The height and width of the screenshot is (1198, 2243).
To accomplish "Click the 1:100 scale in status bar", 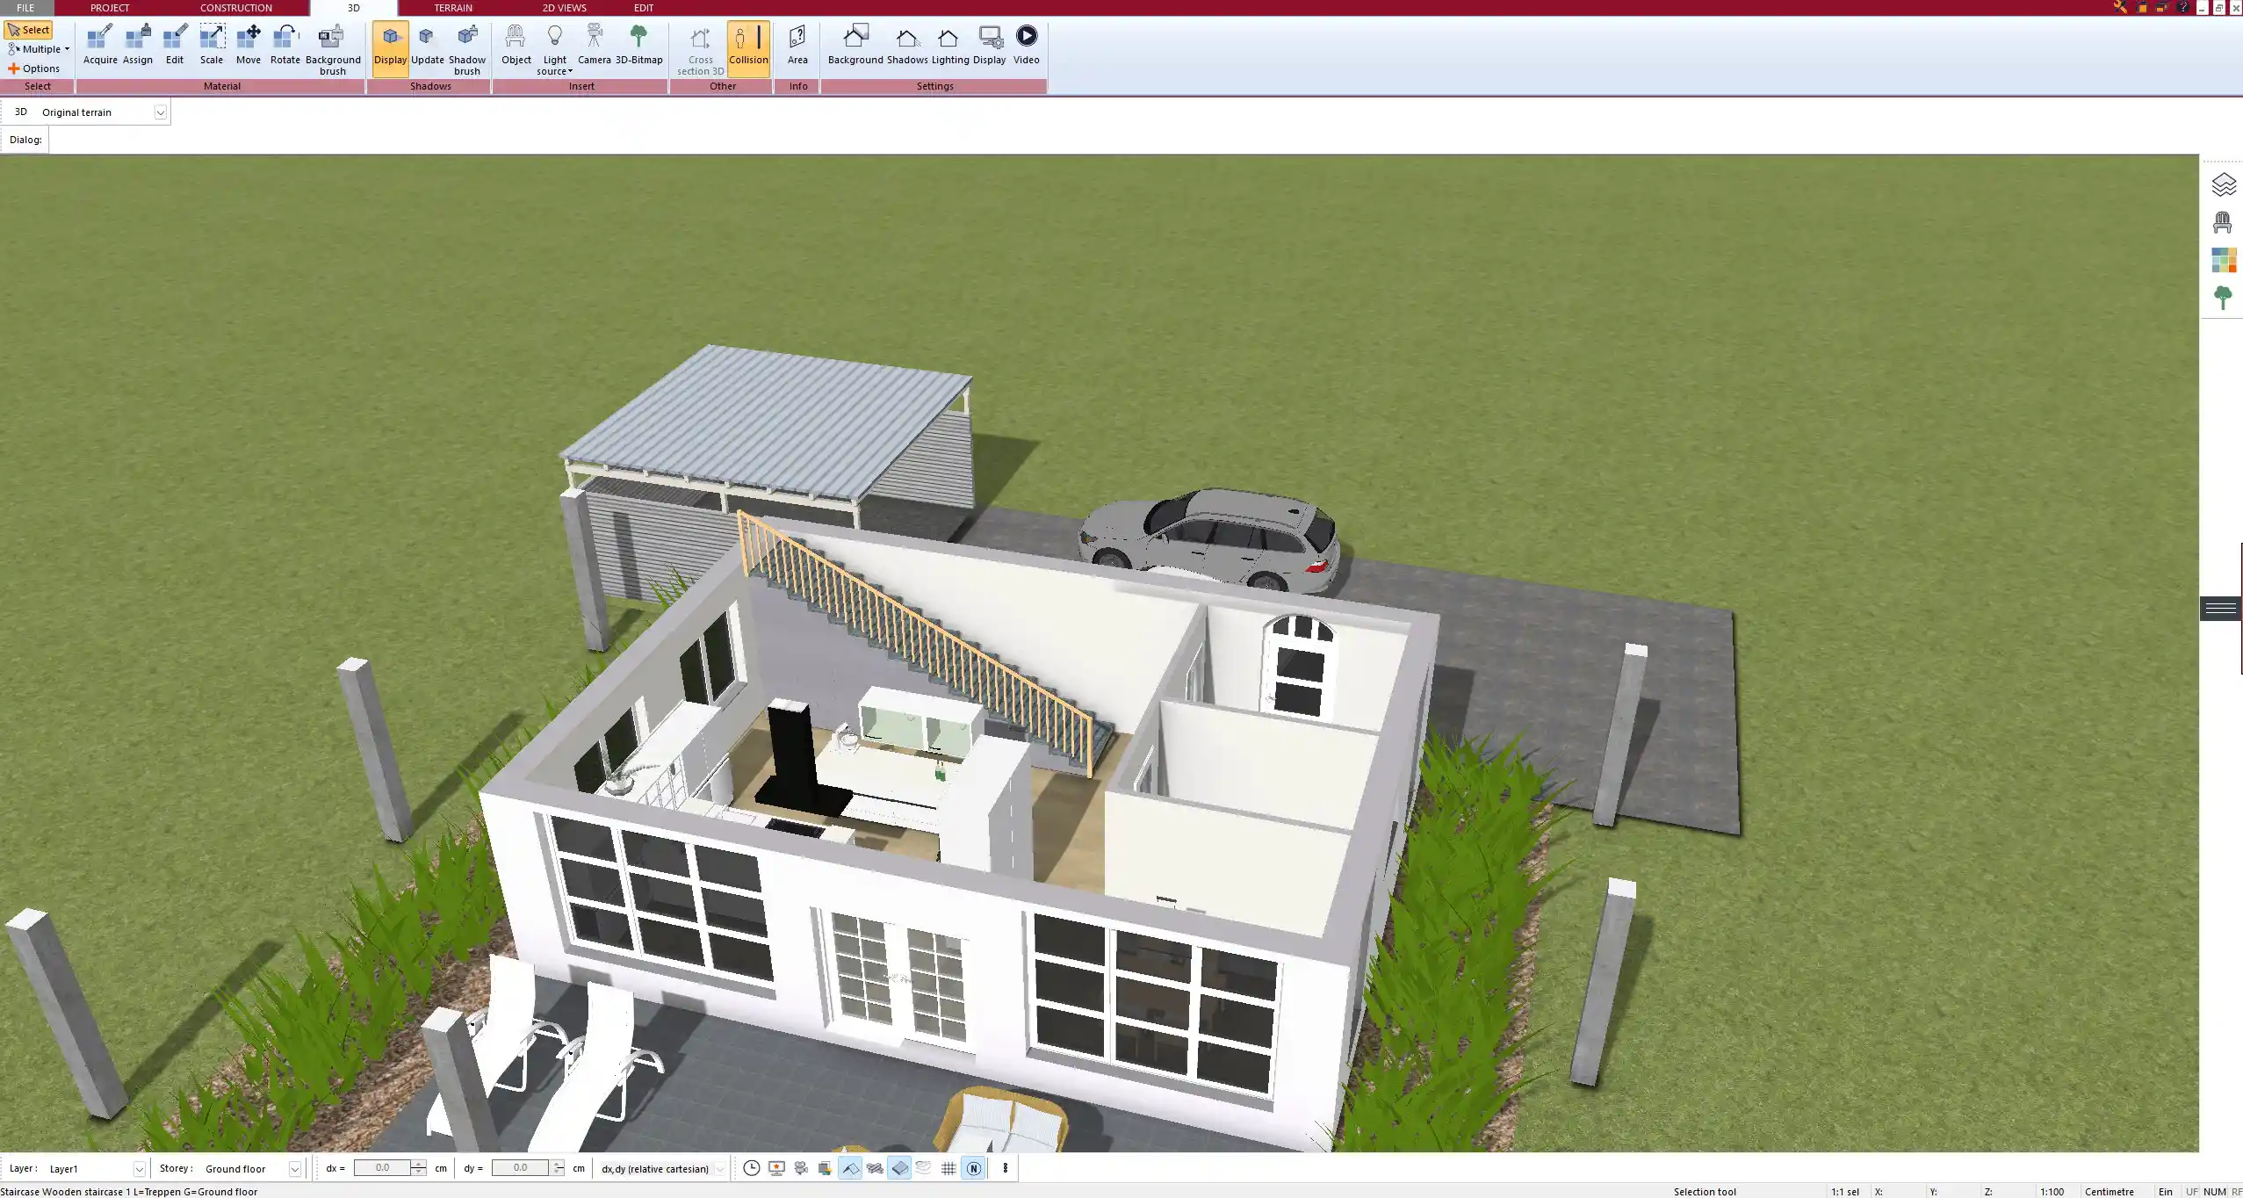I will click(2052, 1192).
